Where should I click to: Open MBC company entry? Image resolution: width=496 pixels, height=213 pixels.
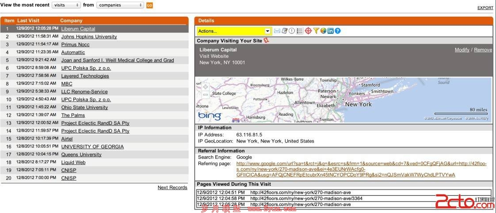(67, 84)
